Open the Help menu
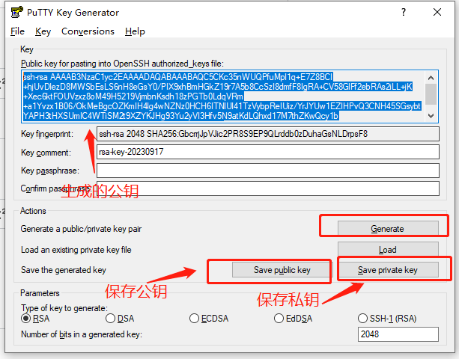The width and height of the screenshot is (459, 359). pyautogui.click(x=135, y=31)
